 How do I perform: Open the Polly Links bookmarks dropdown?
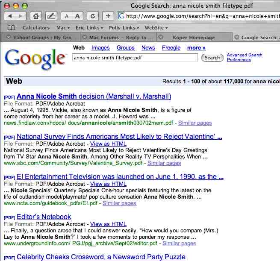[124, 28]
